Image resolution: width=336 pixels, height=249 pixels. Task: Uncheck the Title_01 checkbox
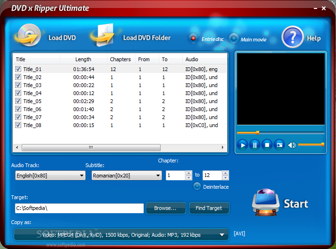[18, 69]
